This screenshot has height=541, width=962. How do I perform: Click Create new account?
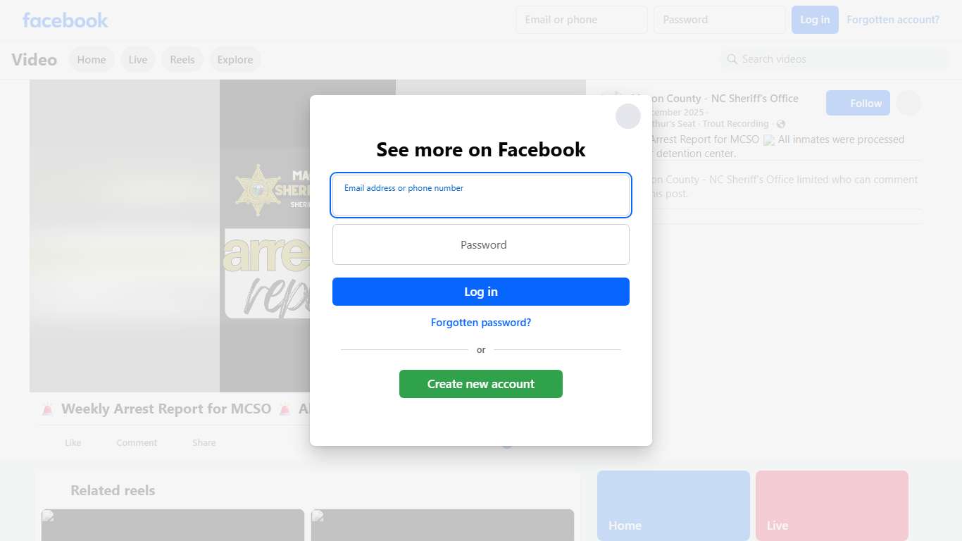tap(481, 384)
